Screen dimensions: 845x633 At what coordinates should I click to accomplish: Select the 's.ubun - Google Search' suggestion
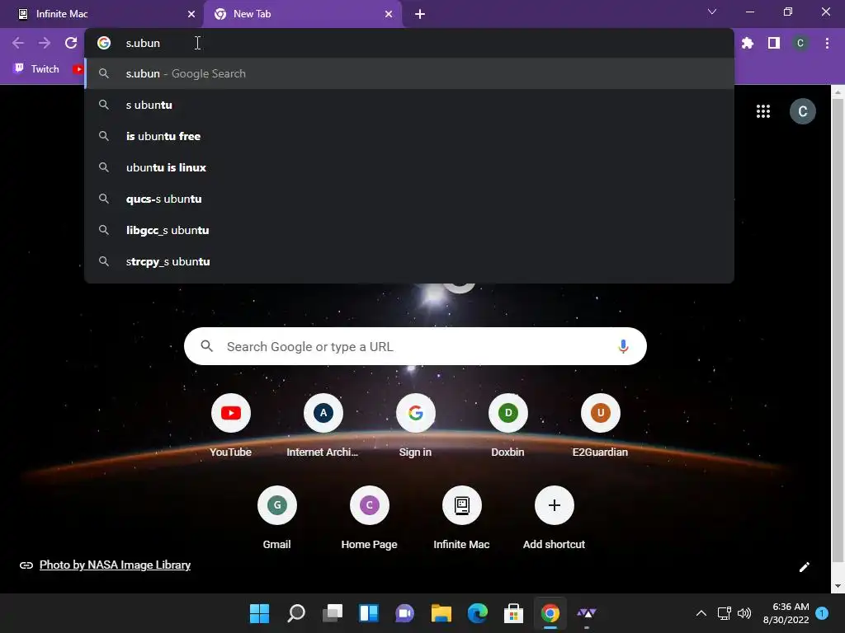(409, 73)
